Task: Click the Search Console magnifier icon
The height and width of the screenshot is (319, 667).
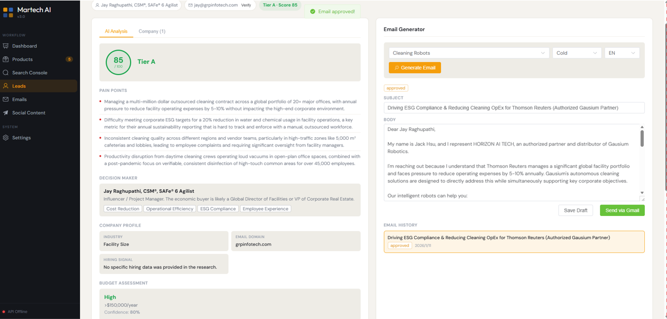Action: pyautogui.click(x=6, y=73)
